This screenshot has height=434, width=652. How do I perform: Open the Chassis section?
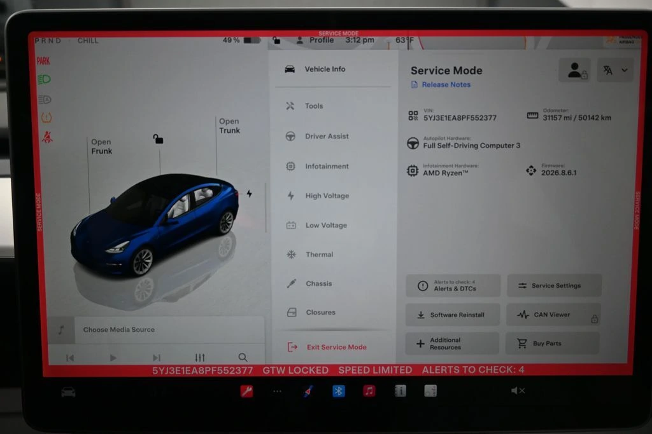pos(309,283)
